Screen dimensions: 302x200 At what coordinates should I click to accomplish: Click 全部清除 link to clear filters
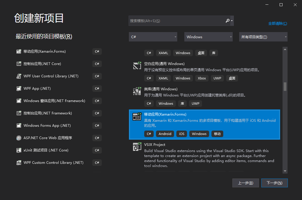278,24
